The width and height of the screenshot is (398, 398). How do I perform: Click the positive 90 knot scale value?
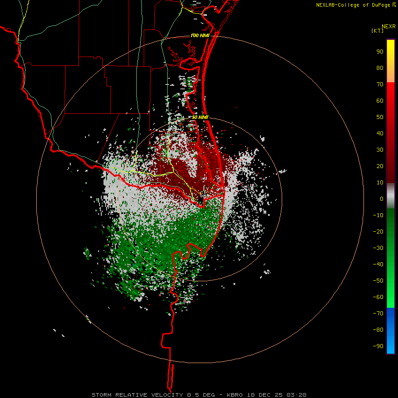pyautogui.click(x=380, y=52)
